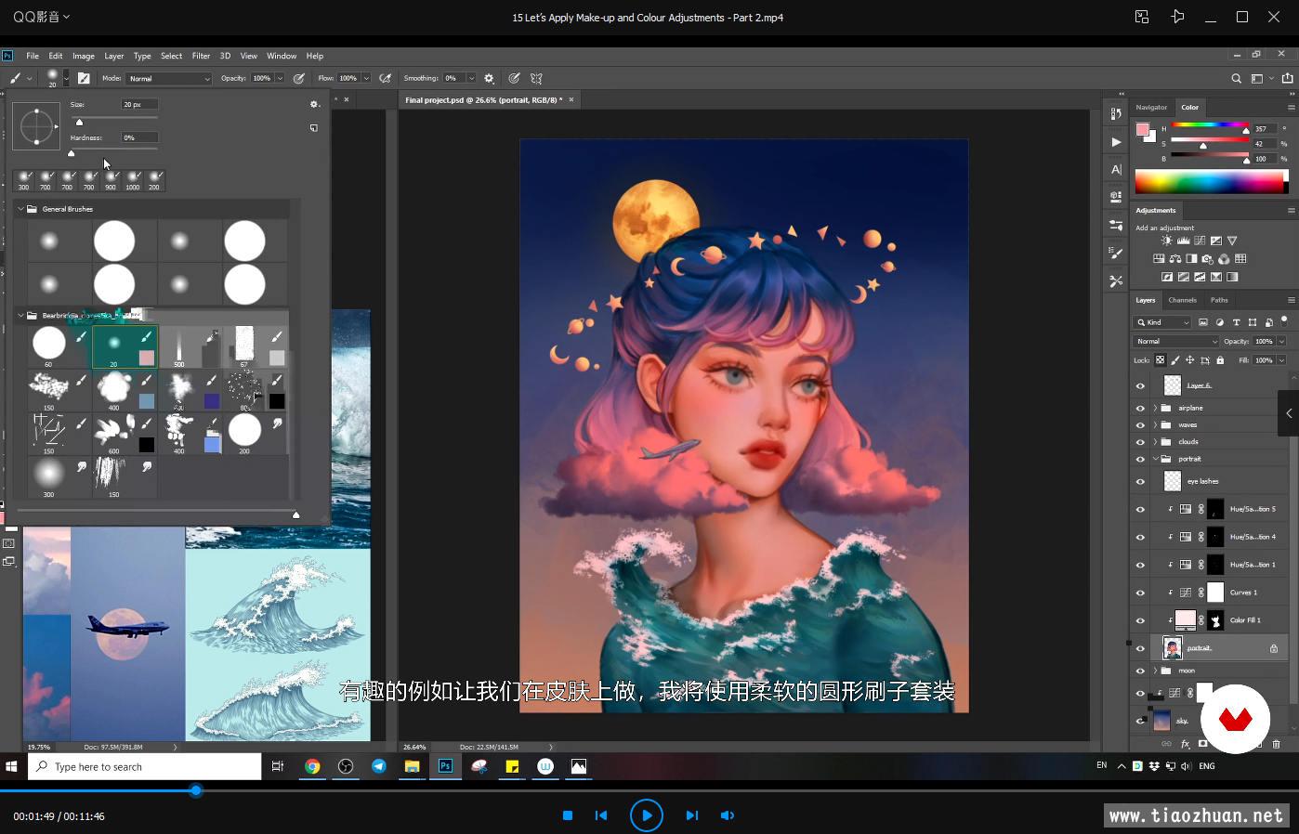Expand the clouds layer group

(x=1155, y=442)
